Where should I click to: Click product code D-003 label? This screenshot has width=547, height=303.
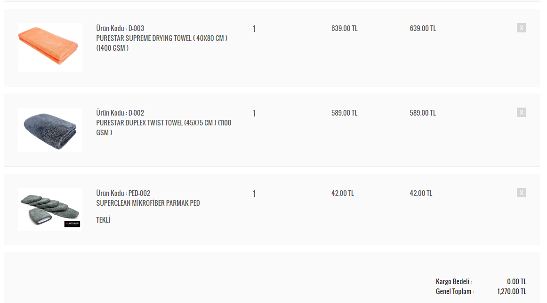pyautogui.click(x=120, y=28)
